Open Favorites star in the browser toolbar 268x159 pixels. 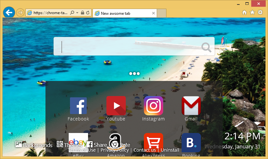point(252,13)
